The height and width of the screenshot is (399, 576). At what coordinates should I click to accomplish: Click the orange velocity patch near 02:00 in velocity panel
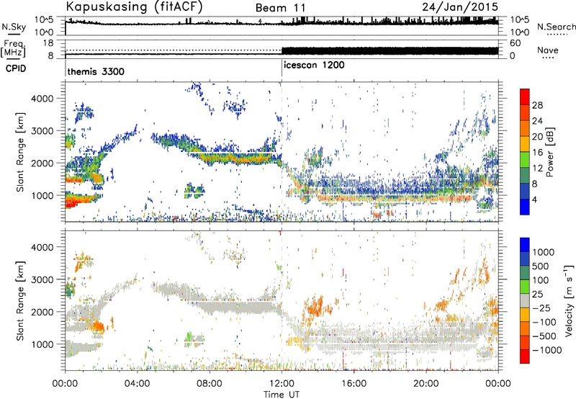click(99, 326)
